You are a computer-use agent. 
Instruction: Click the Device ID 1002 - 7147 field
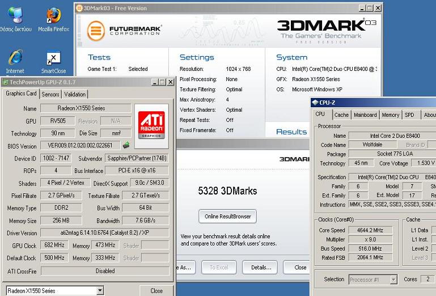click(56, 158)
